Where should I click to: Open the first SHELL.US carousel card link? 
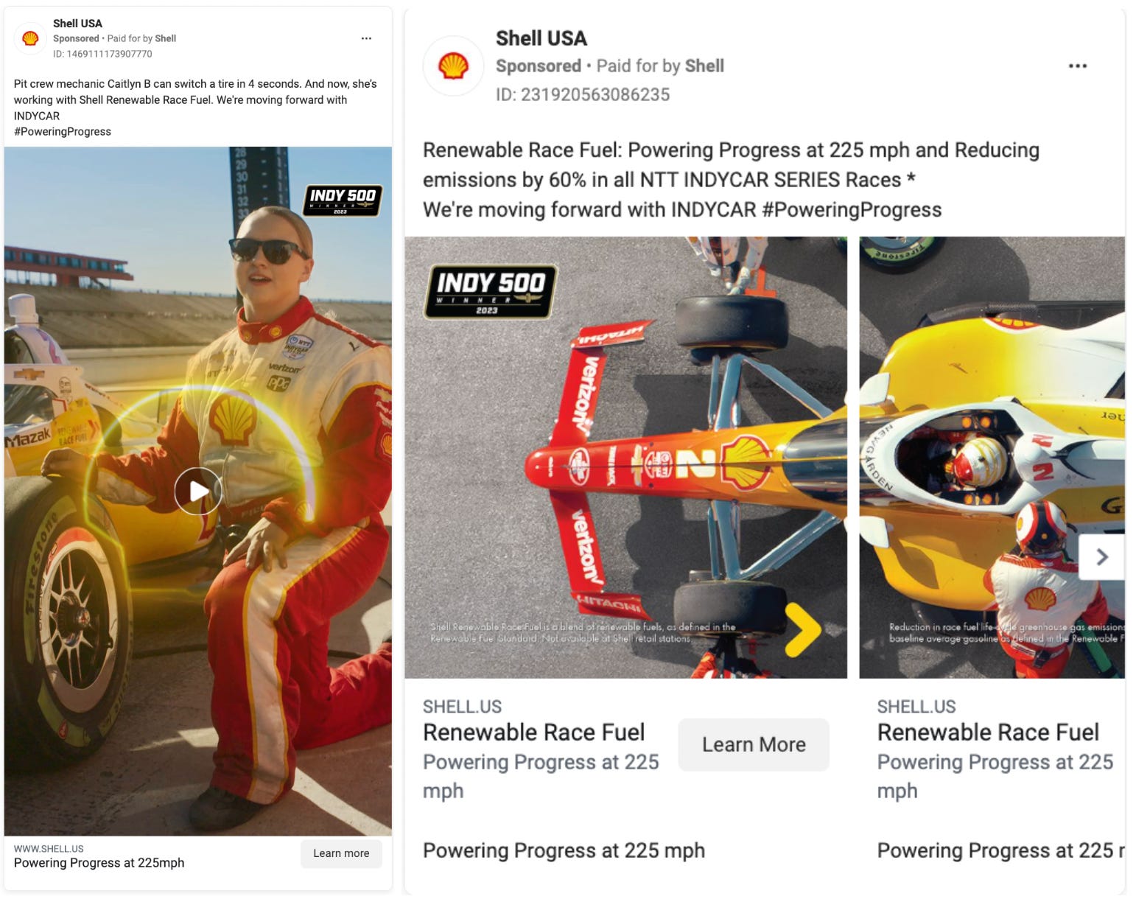pyautogui.click(x=462, y=707)
